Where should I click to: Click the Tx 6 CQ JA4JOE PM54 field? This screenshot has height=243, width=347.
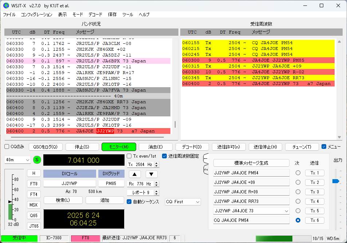coord(251,220)
